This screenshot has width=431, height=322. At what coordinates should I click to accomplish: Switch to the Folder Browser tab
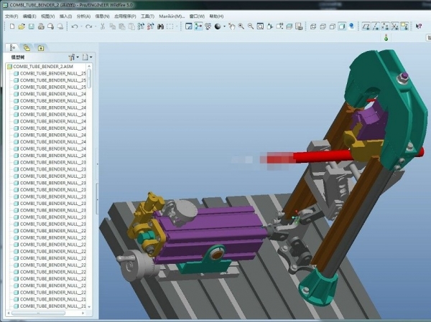[x=27, y=47]
